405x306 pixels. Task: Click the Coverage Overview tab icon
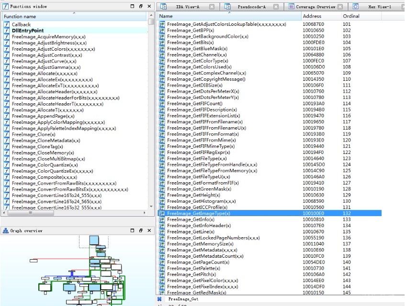pos(292,6)
